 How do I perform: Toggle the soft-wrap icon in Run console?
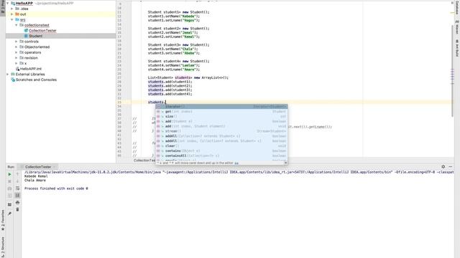(x=17, y=188)
